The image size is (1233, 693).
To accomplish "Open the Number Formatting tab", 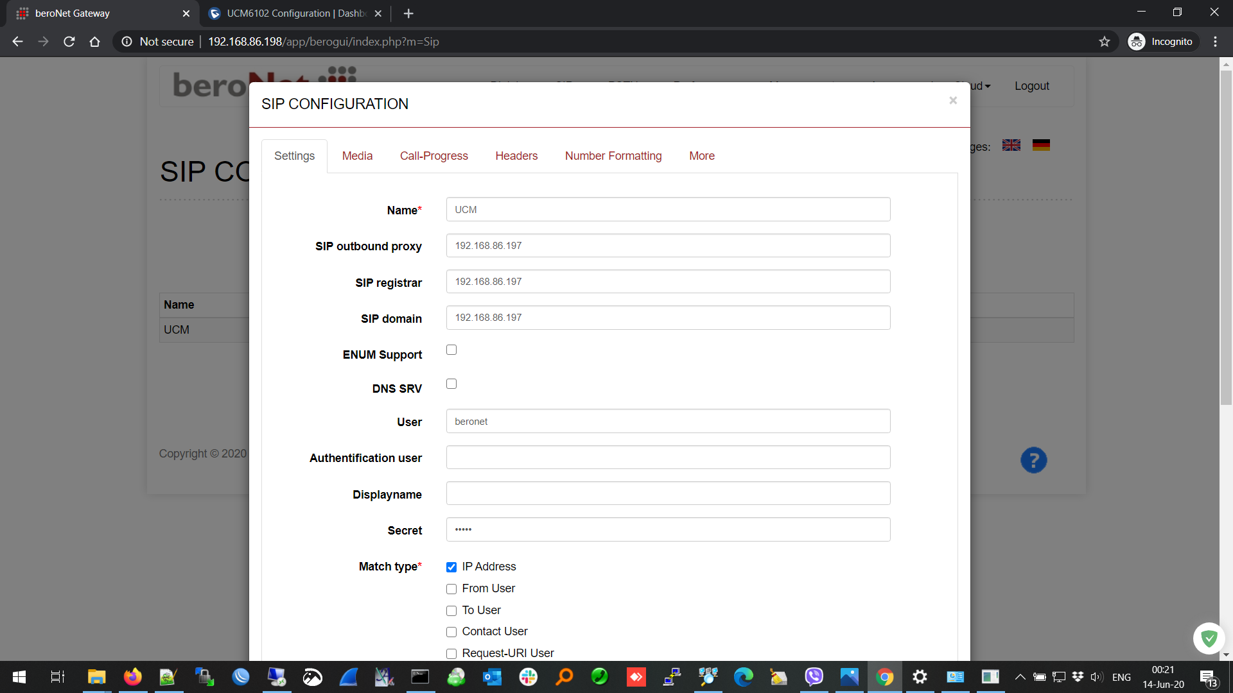I will click(613, 156).
